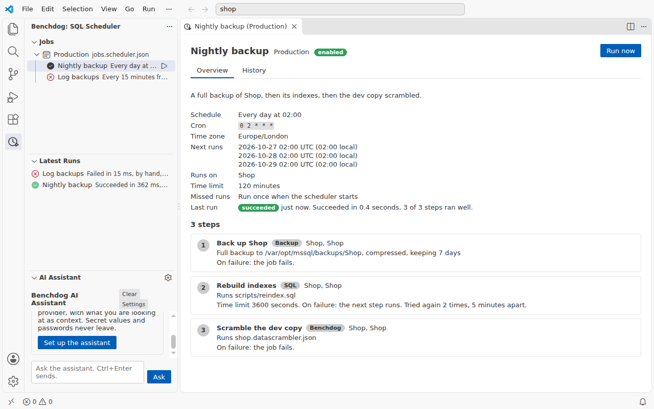654x409 pixels.
Task: Click the AI Assistant scrollbar thumb
Action: pyautogui.click(x=173, y=342)
